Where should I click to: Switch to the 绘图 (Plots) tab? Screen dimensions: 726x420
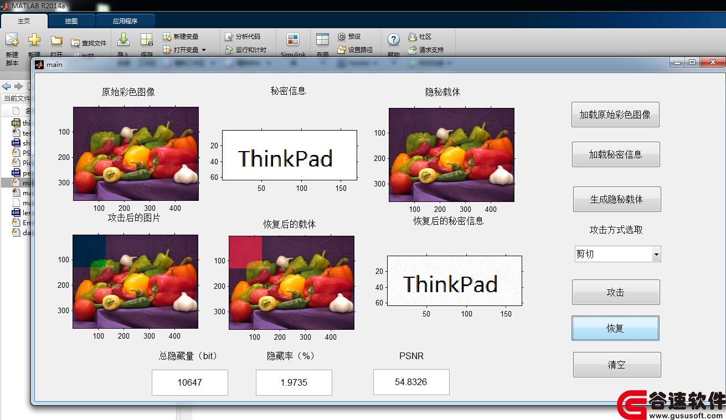71,21
